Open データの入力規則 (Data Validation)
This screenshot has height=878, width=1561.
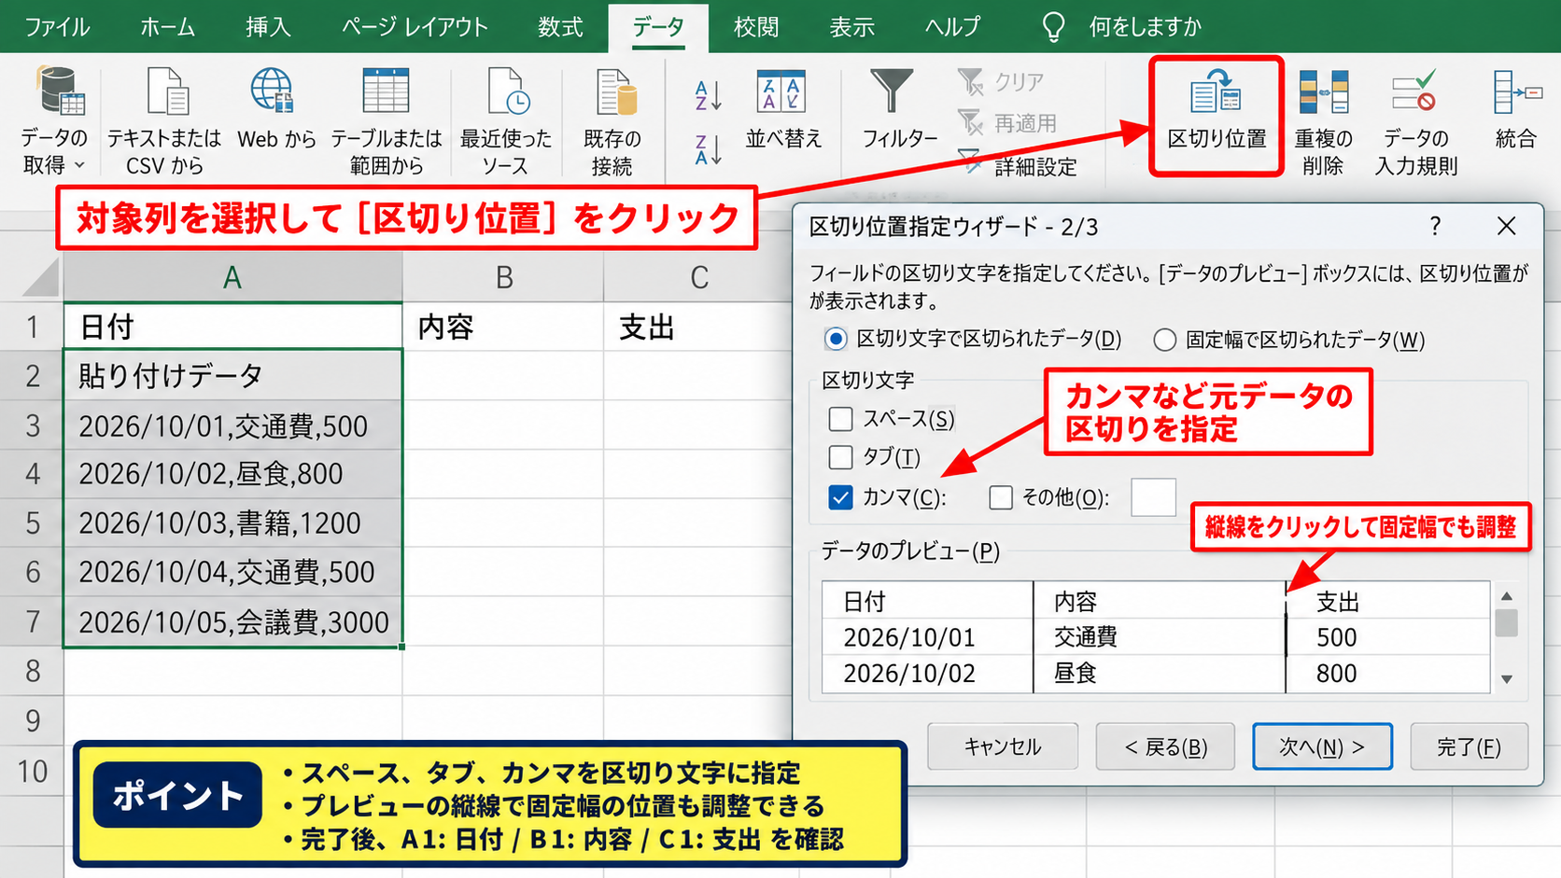tap(1415, 121)
